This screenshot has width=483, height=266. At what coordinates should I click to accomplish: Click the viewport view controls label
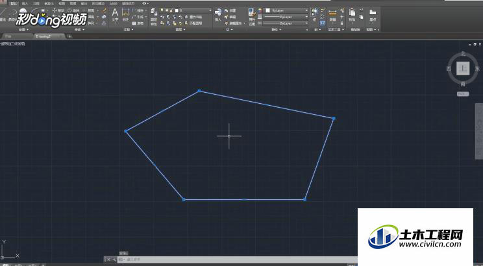13,43
